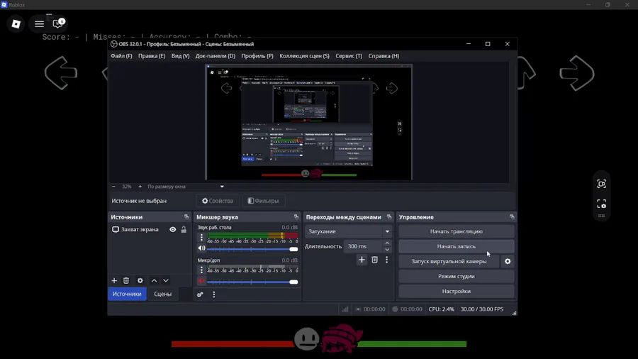The height and width of the screenshot is (359, 638).
Task: Click far-left arrow note in Roblox
Action: [61, 73]
